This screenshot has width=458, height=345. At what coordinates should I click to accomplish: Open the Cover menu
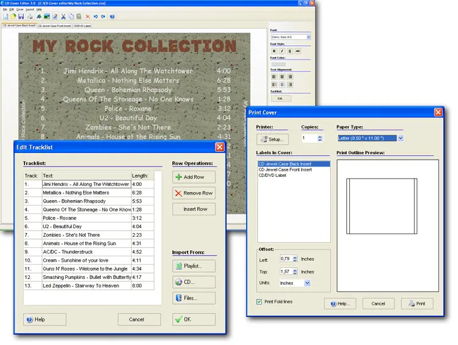[20, 10]
